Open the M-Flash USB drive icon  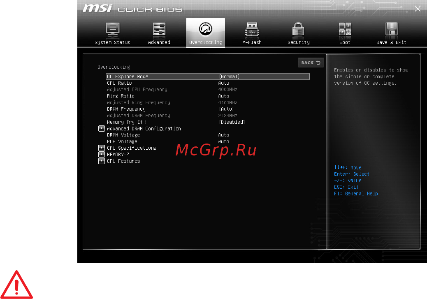(x=252, y=30)
